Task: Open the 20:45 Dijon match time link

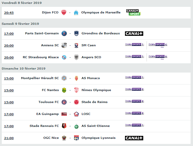Action: click(x=9, y=13)
